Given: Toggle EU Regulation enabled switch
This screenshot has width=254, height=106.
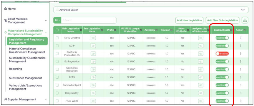Looking at the screenshot, I should (222, 62).
